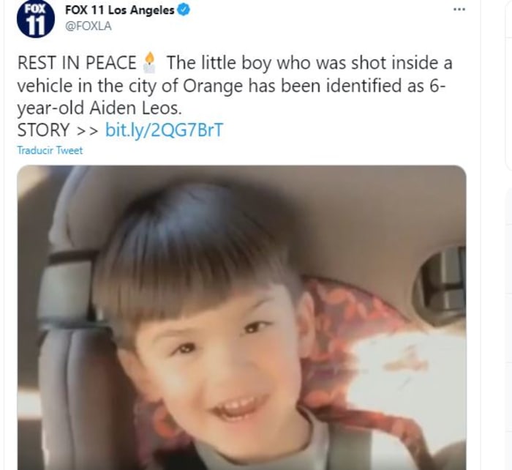Visit the @FOXLA handle link
Image resolution: width=512 pixels, height=470 pixels.
(89, 26)
